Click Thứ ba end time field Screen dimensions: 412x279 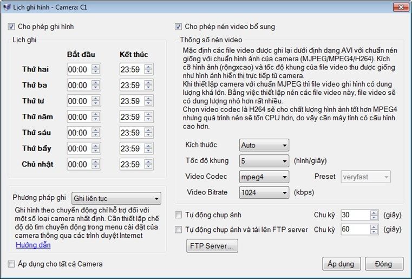pos(136,85)
